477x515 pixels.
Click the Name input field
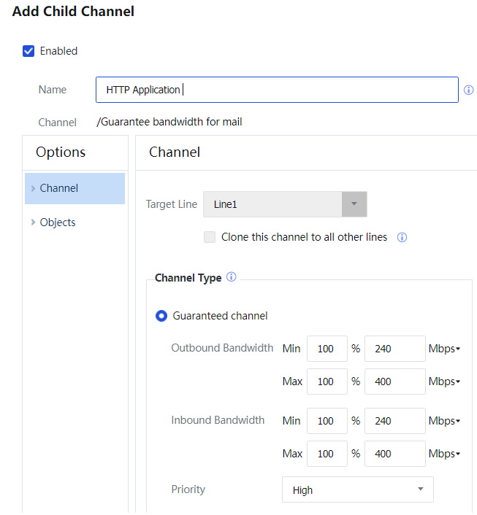click(x=277, y=90)
